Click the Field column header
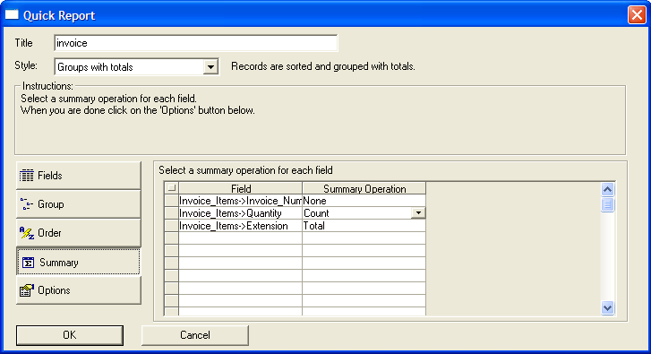The width and height of the screenshot is (651, 354). coord(240,188)
